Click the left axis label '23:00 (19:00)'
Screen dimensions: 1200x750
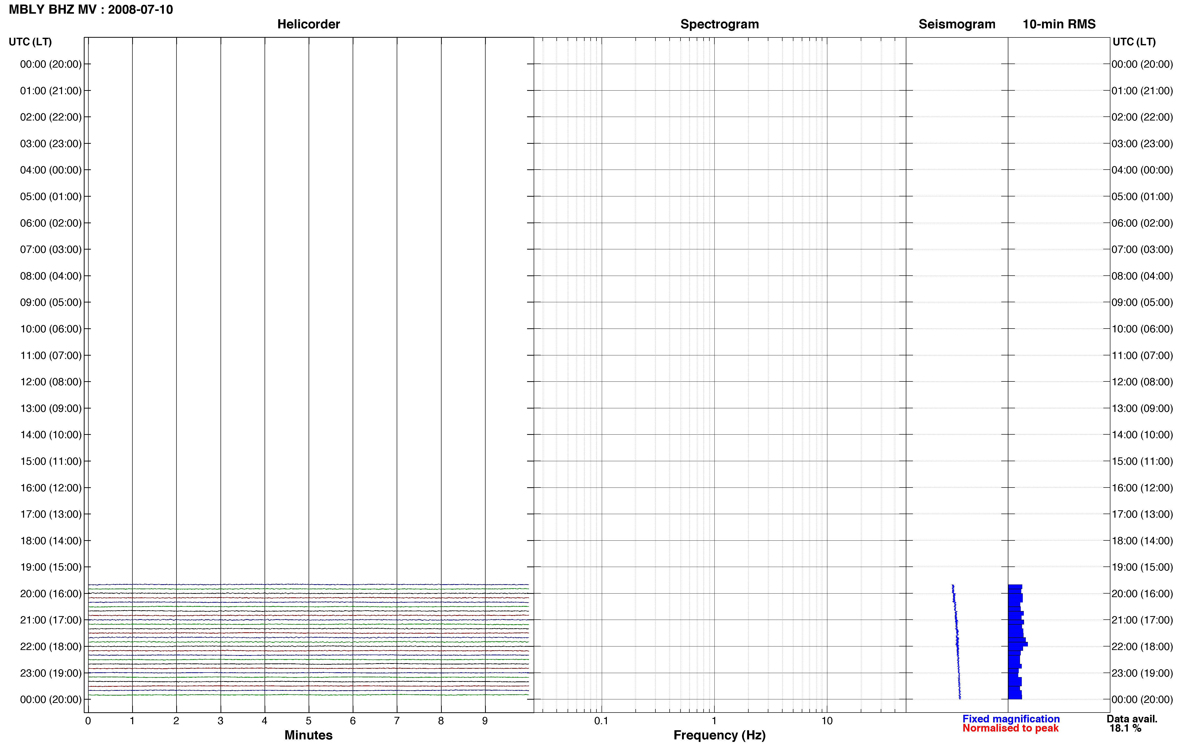pyautogui.click(x=51, y=673)
